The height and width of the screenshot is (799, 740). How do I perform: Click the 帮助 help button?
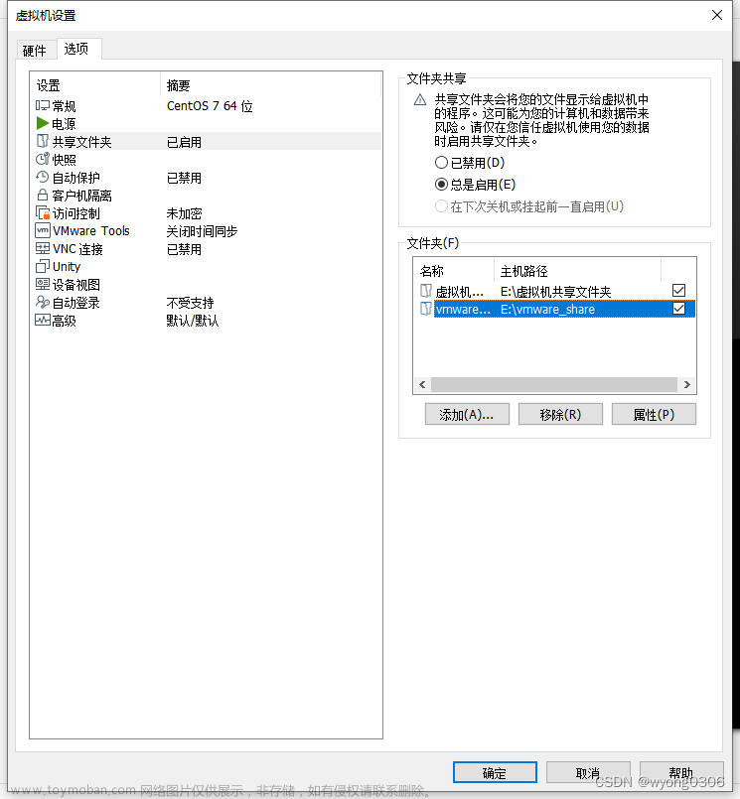[681, 772]
